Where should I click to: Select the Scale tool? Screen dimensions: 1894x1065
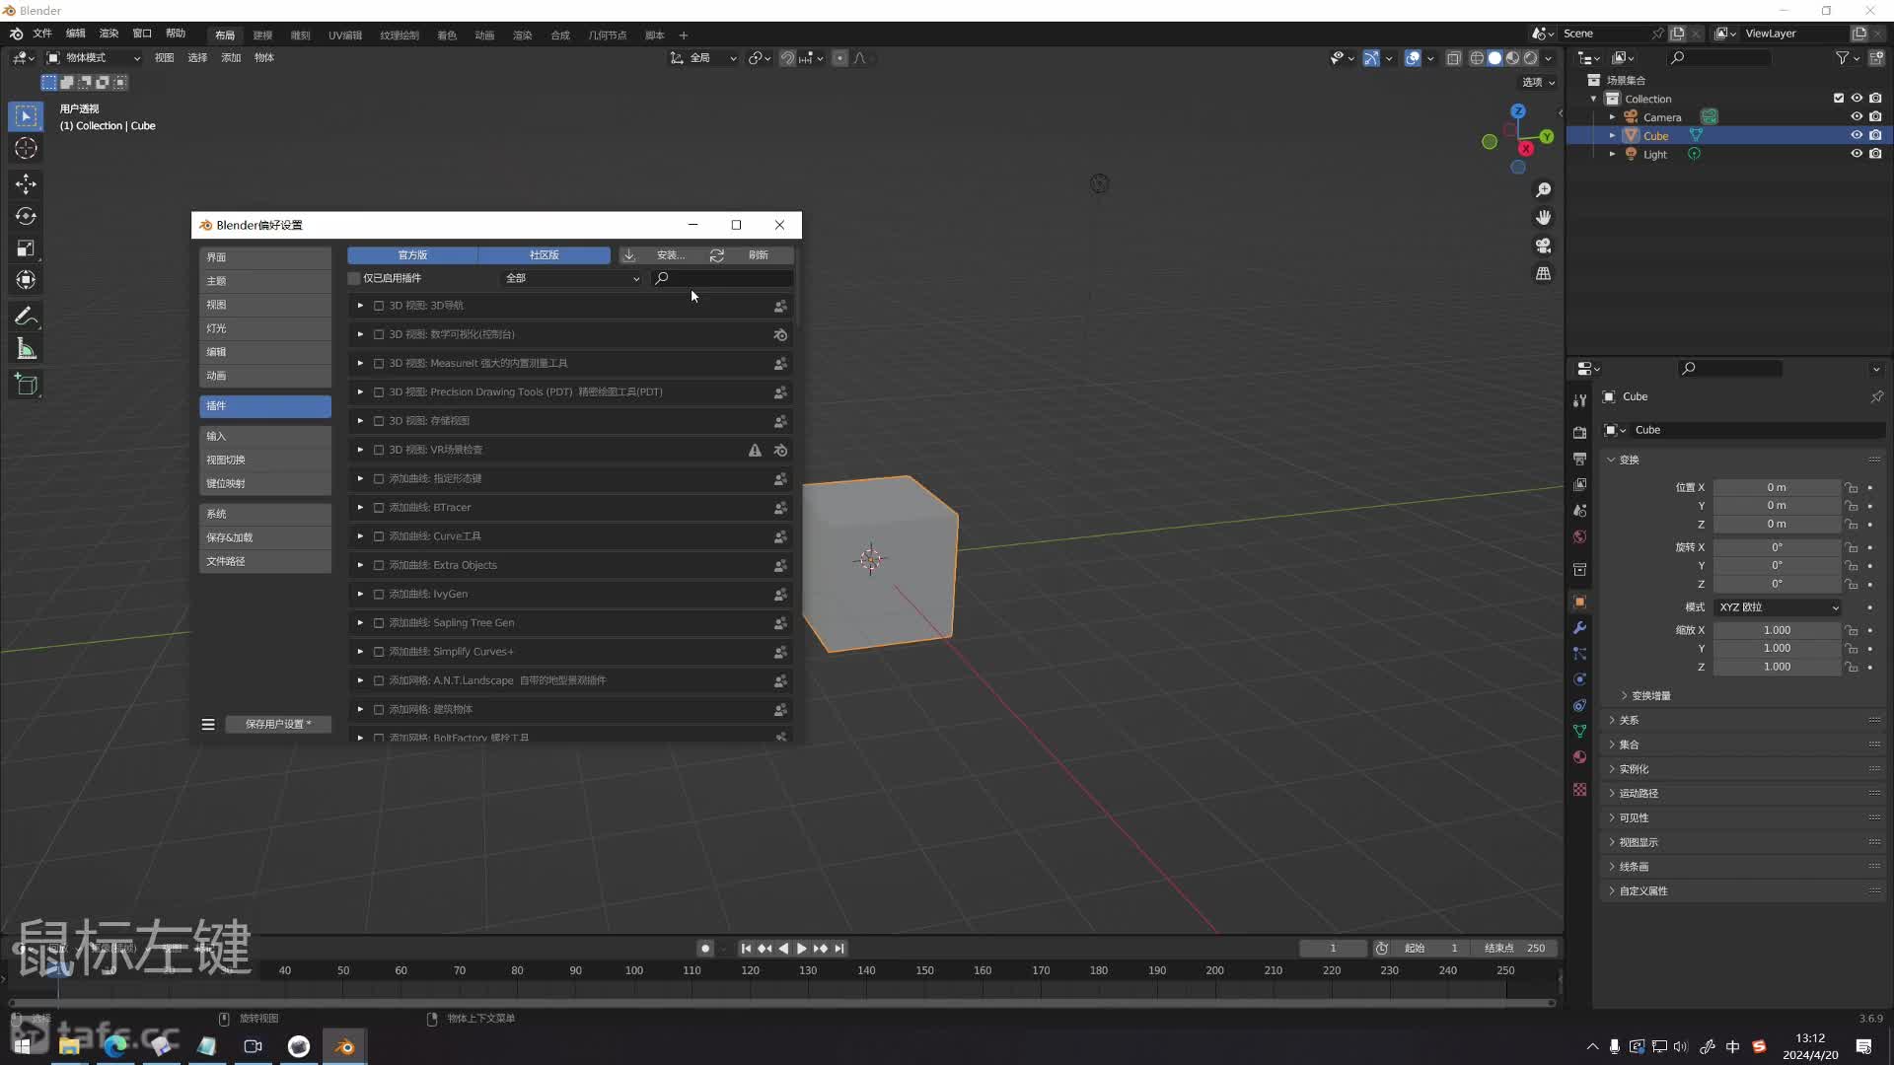26,248
